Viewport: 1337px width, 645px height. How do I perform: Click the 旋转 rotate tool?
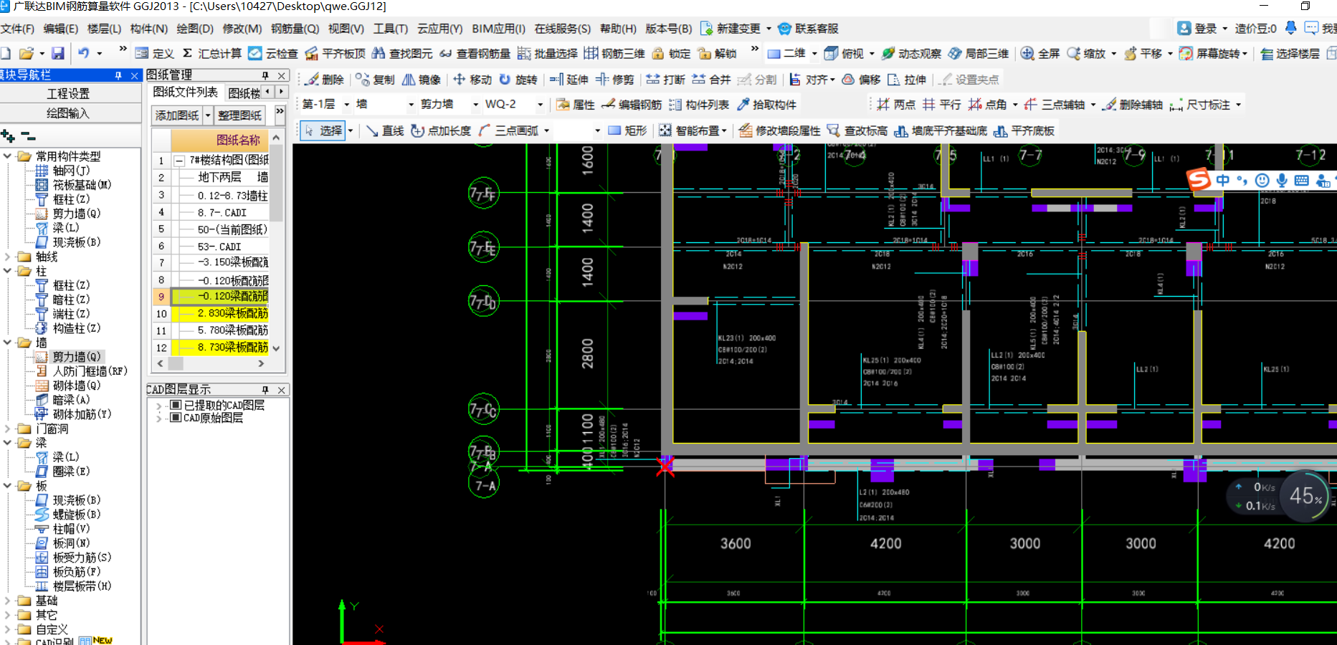[x=518, y=79]
